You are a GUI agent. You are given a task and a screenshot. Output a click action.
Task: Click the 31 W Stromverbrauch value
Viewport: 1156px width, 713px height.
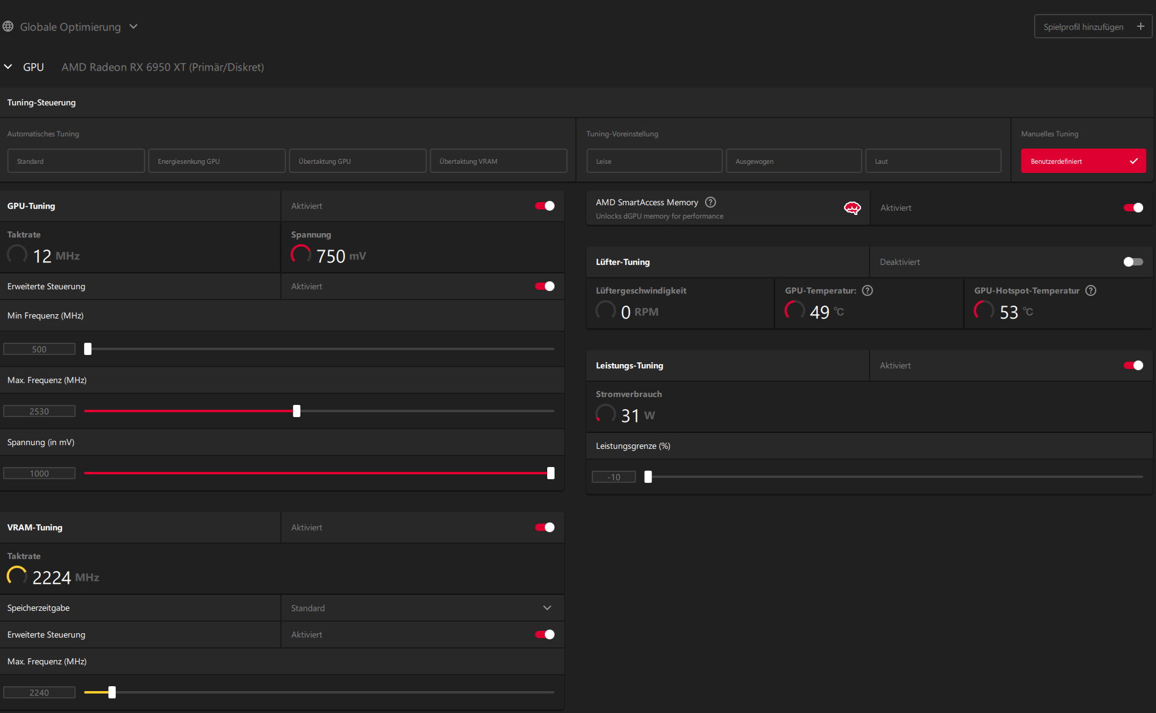(x=638, y=415)
